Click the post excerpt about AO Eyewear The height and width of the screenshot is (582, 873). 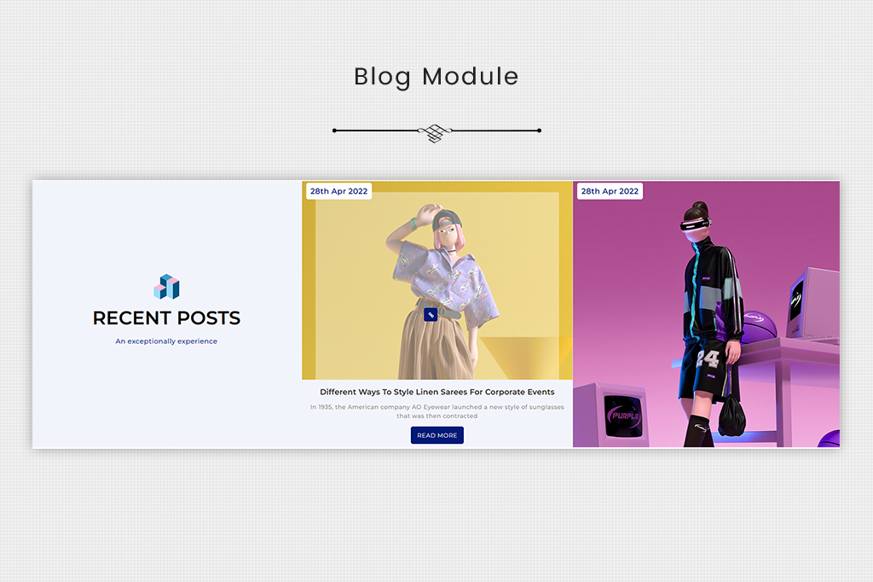pyautogui.click(x=436, y=411)
